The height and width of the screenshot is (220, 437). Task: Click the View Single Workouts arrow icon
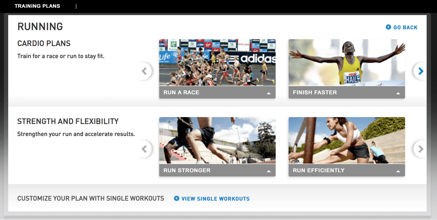[x=177, y=198]
